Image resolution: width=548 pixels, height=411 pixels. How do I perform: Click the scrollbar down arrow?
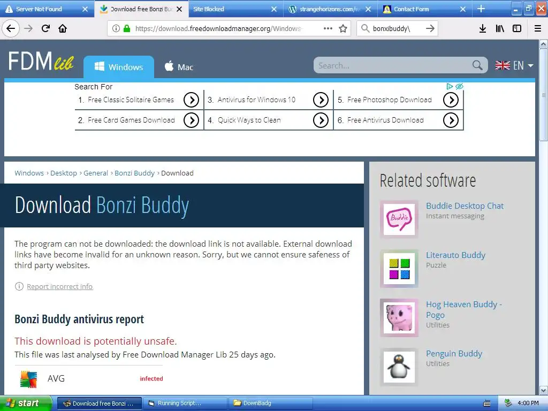pos(544,390)
